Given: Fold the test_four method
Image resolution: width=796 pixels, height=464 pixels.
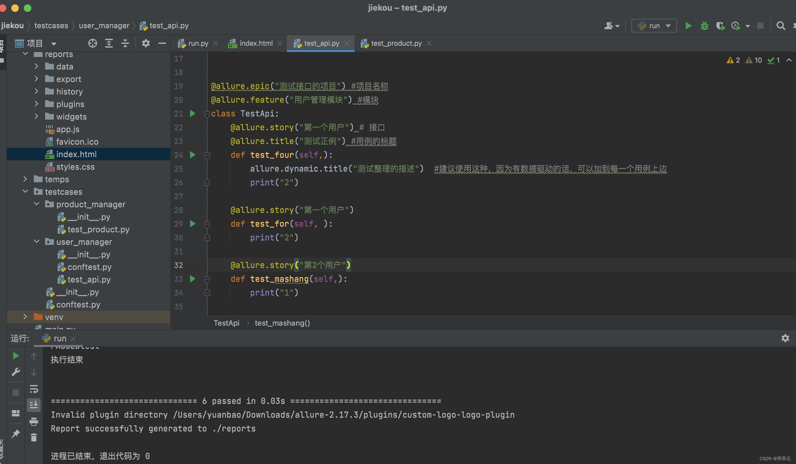Looking at the screenshot, I should click(x=207, y=155).
